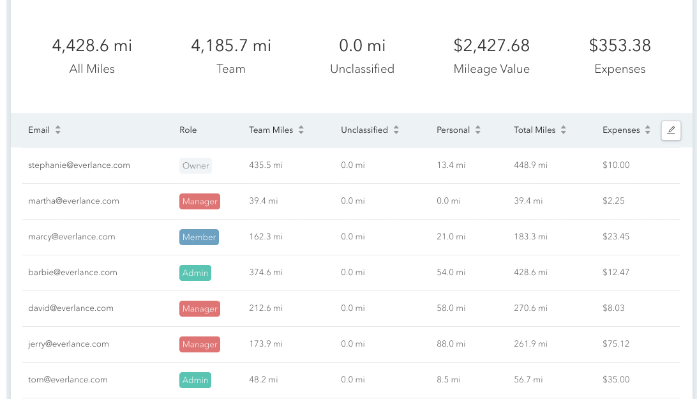Click Admin badge for Barbie
This screenshot has height=399, width=697.
(195, 273)
